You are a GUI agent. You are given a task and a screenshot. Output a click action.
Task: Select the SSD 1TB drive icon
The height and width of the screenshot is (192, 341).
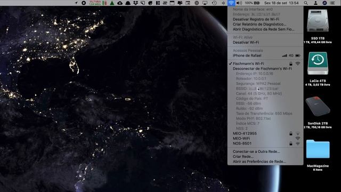(318, 21)
